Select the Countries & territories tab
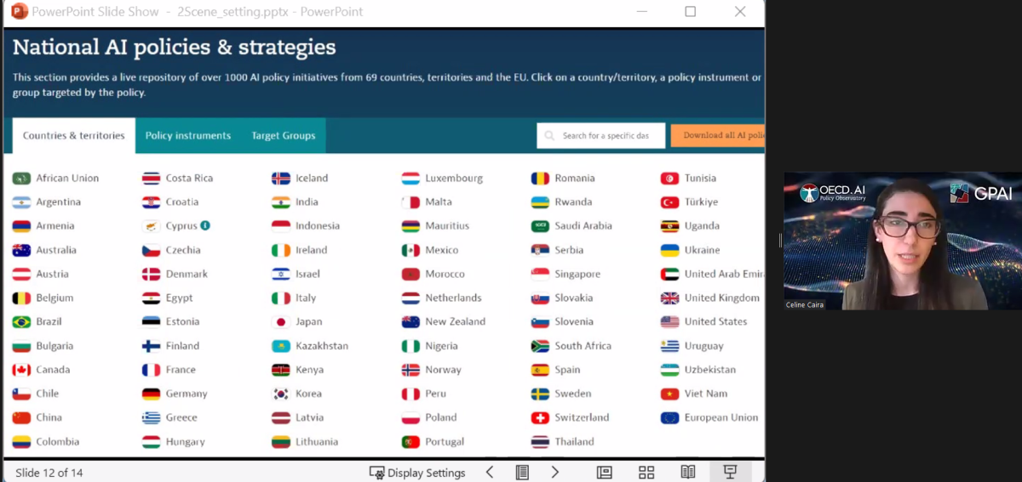Viewport: 1022px width, 482px height. (x=74, y=136)
